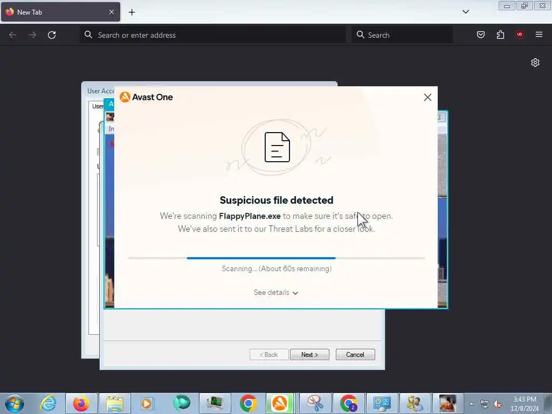Click the Scanning time remaining text
Viewport: 552px width, 414px height.
pyautogui.click(x=277, y=268)
